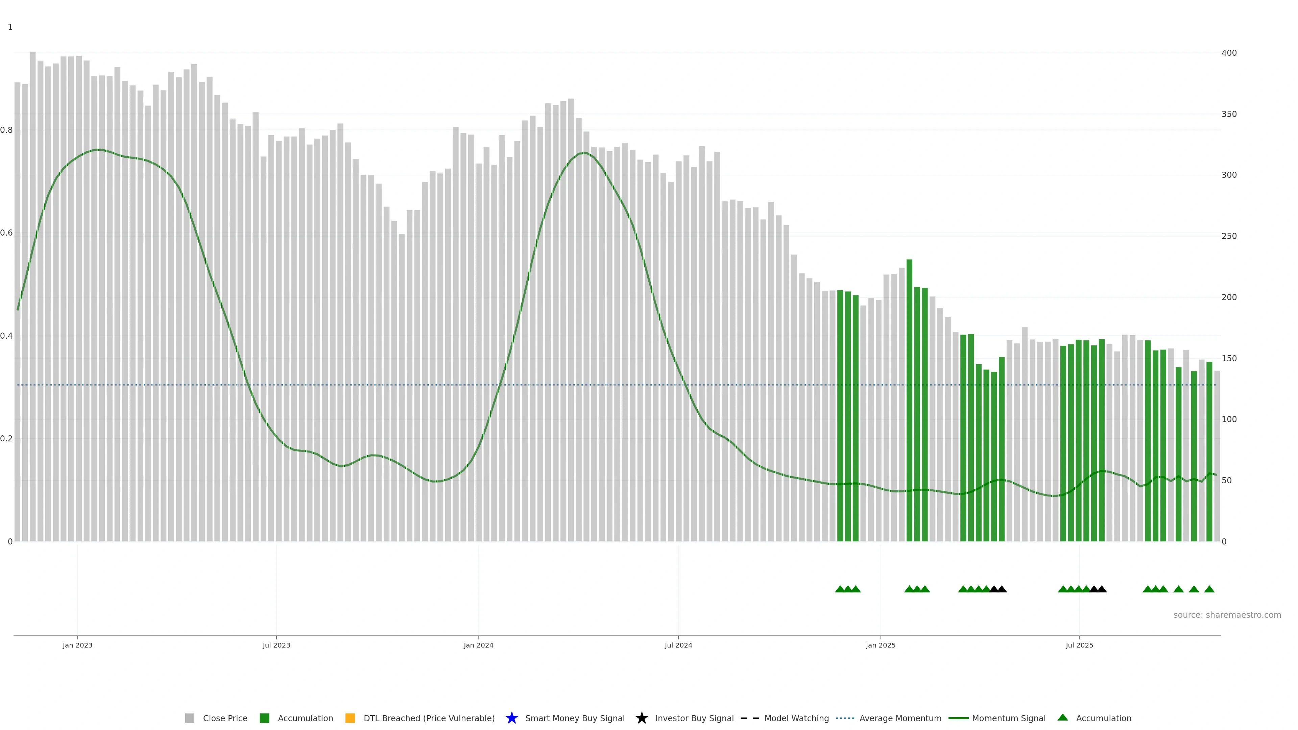Click the rightmost green accumulation triangle marker
Viewport: 1298px width, 730px height.
click(1209, 589)
